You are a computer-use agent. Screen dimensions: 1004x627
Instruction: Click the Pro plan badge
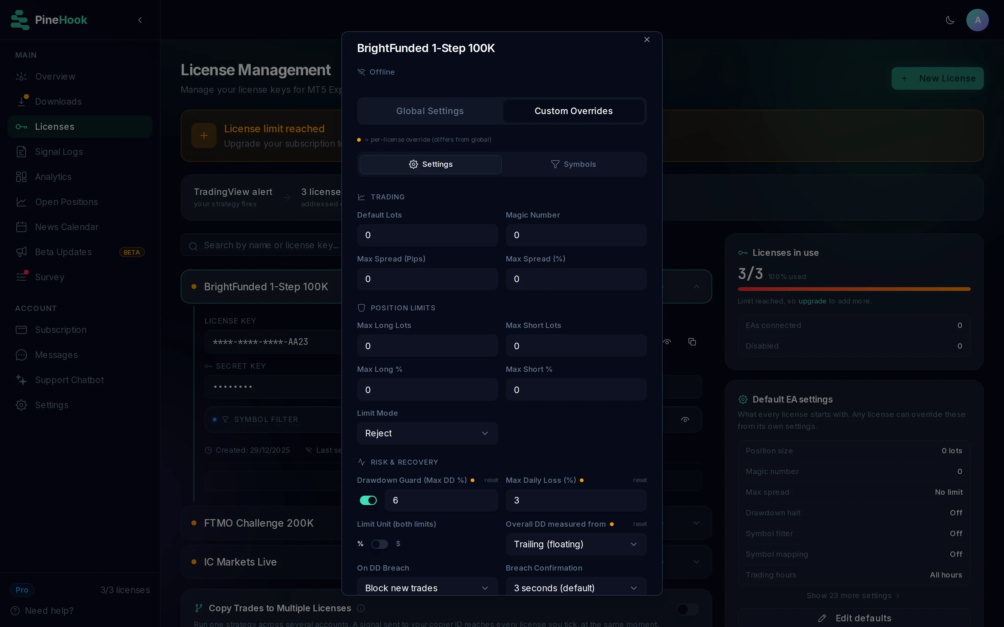coord(22,590)
